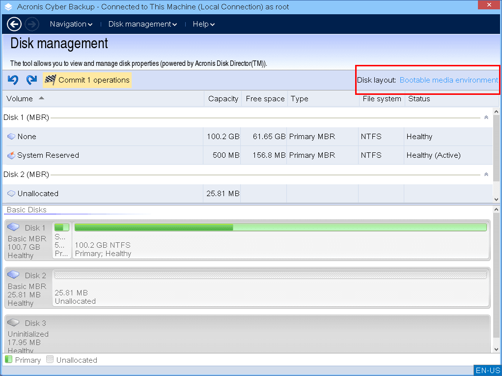Collapse the Disk 2 (MBR) group
The image size is (502, 376).
coord(486,174)
